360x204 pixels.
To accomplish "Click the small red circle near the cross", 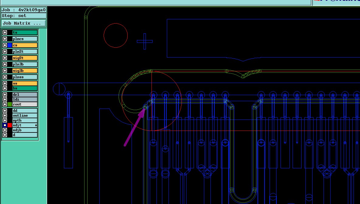I will tap(116, 35).
